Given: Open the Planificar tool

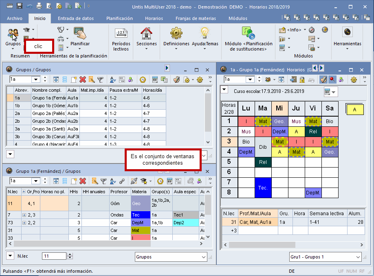Looking at the screenshot, I should click(x=80, y=33).
